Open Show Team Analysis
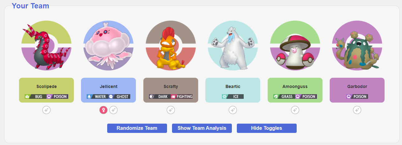This screenshot has height=145, width=402. (x=202, y=128)
